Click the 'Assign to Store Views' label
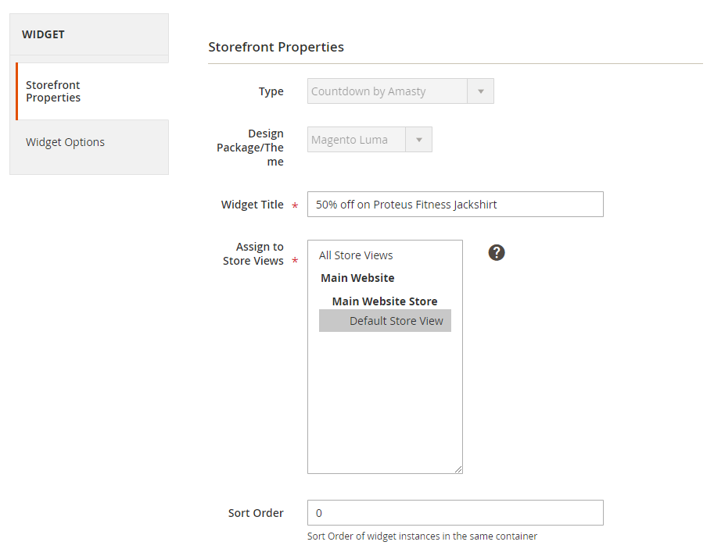Image resolution: width=714 pixels, height=556 pixels. click(x=253, y=254)
